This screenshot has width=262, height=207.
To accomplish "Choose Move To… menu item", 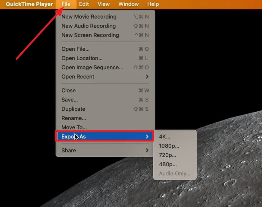I will click(105, 127).
